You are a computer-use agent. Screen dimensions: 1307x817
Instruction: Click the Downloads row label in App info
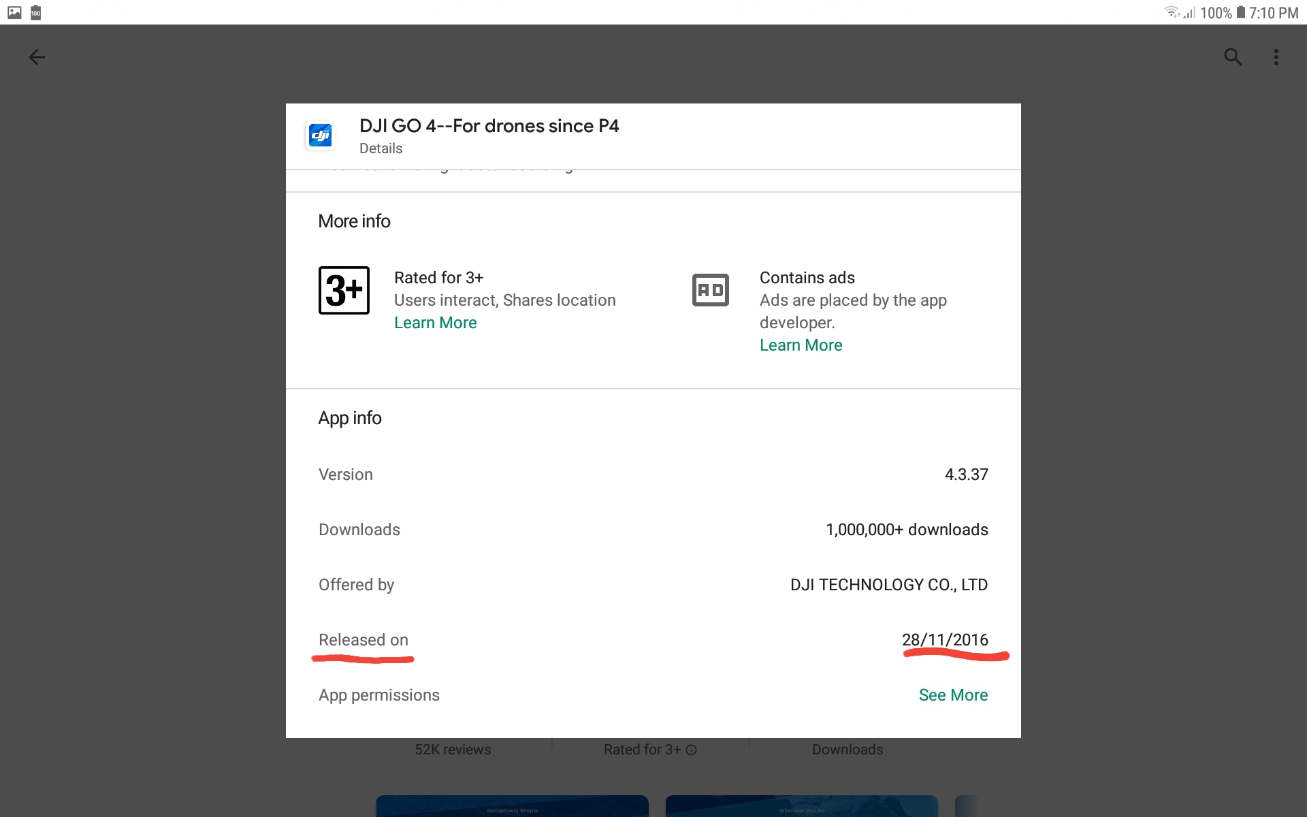point(359,530)
